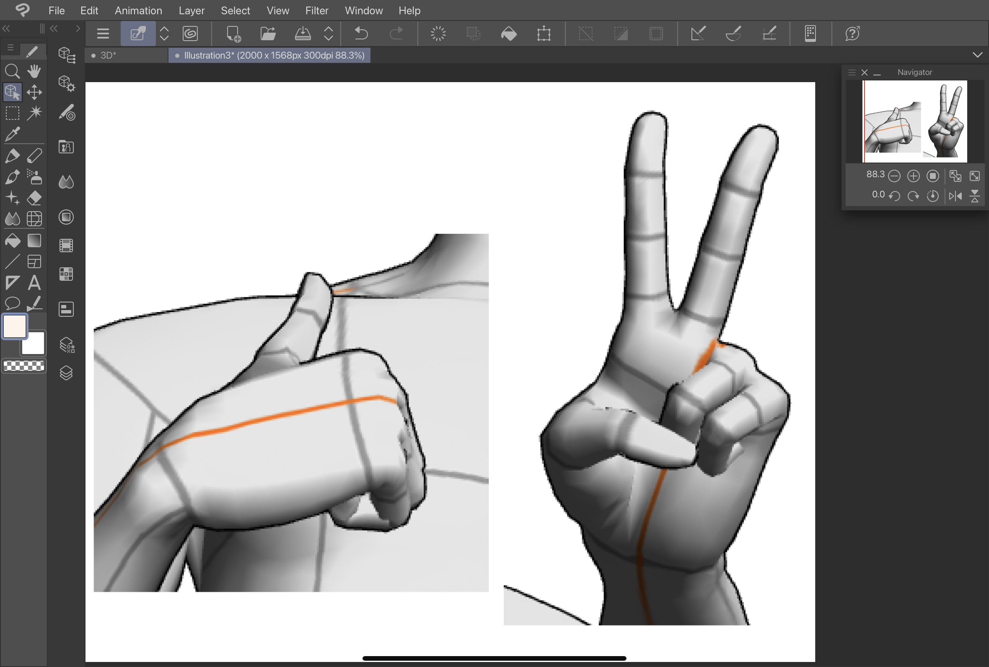Select the transparent color checker swatch
The image size is (989, 667).
(24, 365)
